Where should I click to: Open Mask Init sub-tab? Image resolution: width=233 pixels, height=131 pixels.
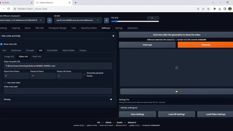(37, 57)
